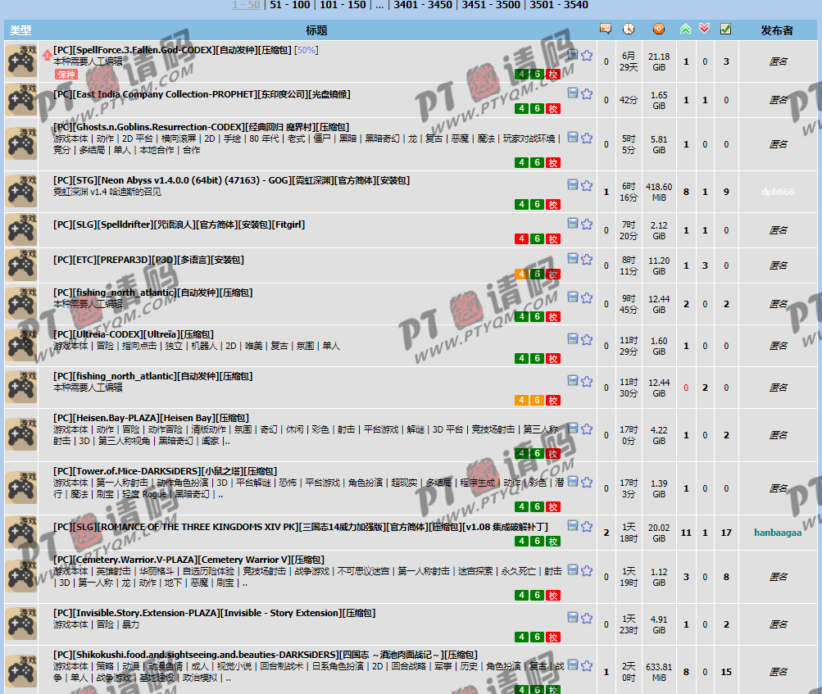Screen dimensions: 822x694
Task: Open Heisen.Bay-PLAZA torrent title
Action: [x=151, y=418]
